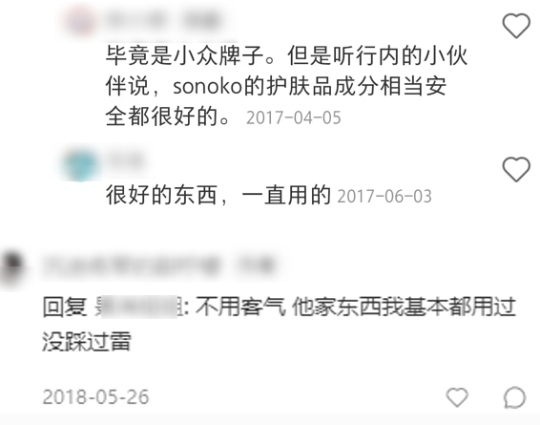Open the teal avatar above 很好的东西
Viewport: 540px width, 425px height.
coord(80,165)
